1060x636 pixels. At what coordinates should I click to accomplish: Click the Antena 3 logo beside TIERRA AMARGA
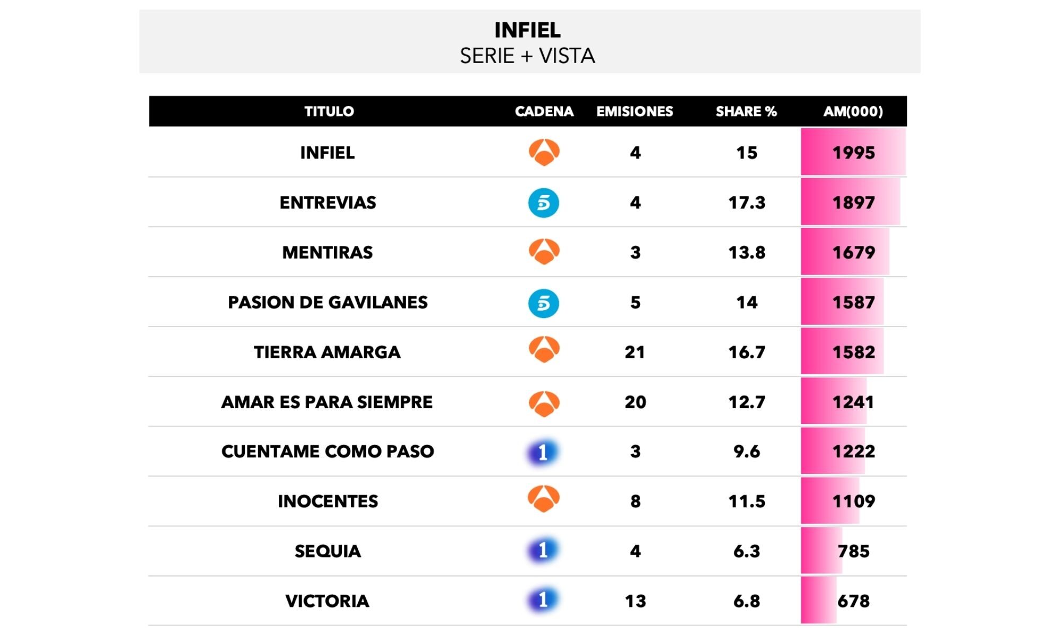pos(544,350)
